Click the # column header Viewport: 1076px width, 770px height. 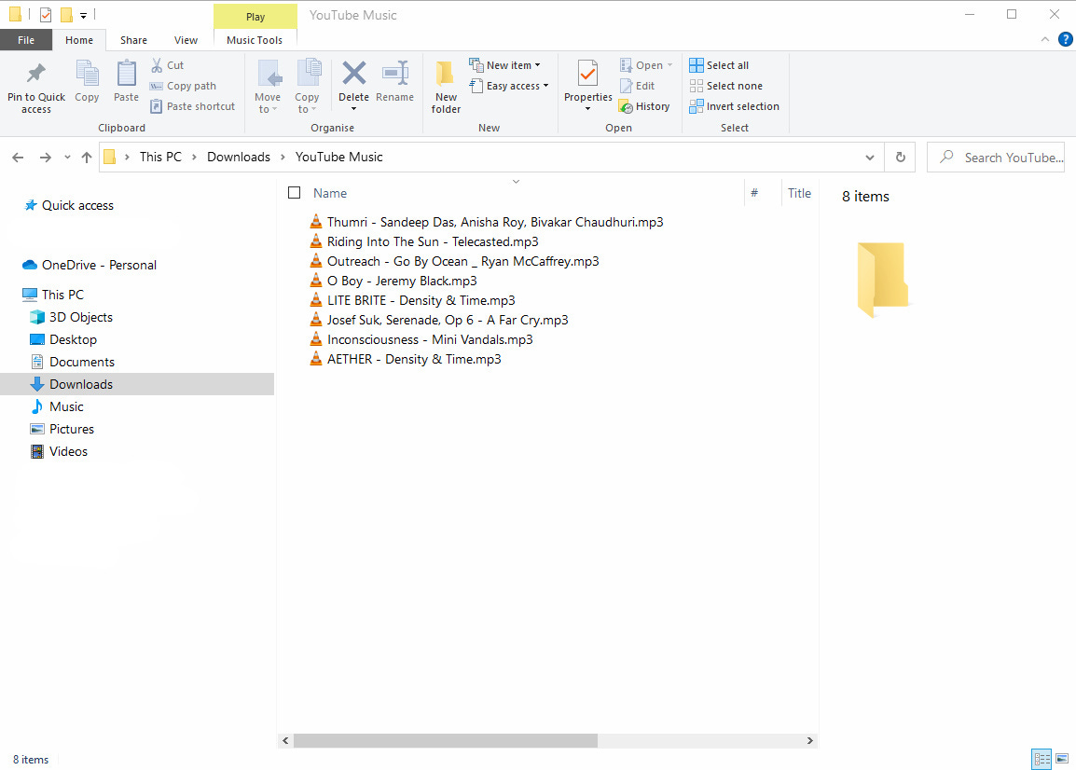tap(754, 193)
